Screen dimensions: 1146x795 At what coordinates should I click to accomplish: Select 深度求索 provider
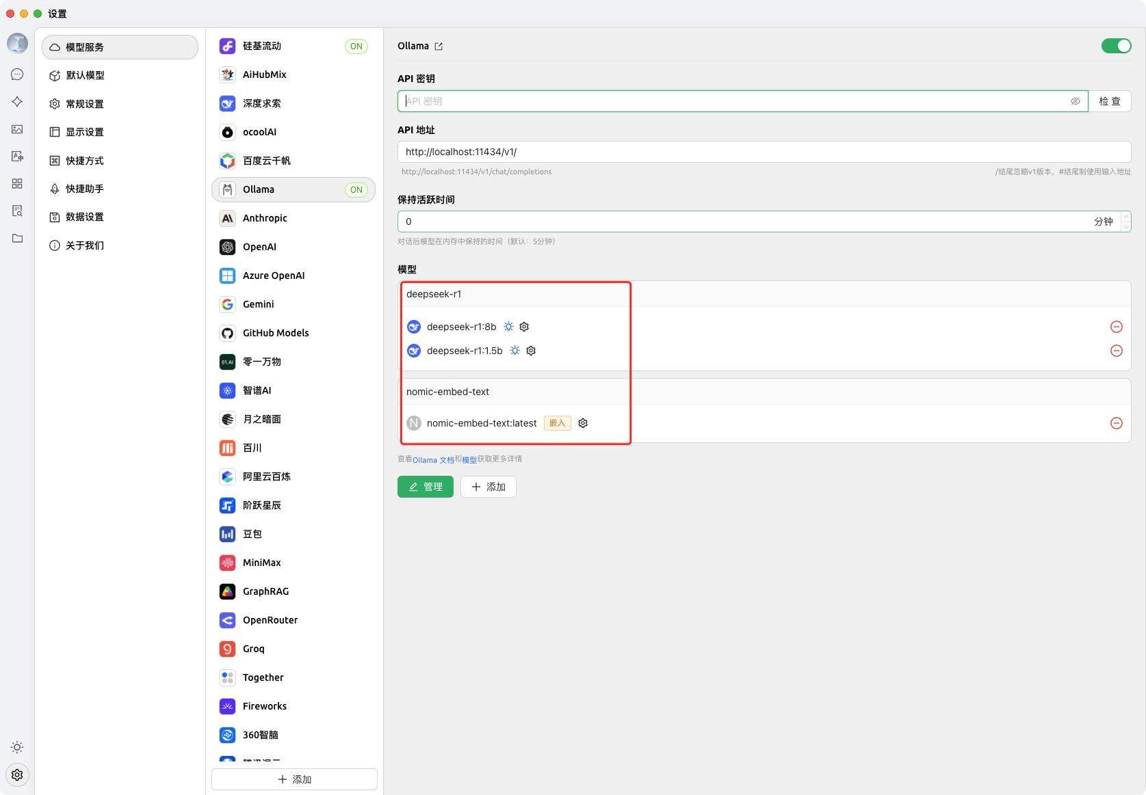[294, 103]
